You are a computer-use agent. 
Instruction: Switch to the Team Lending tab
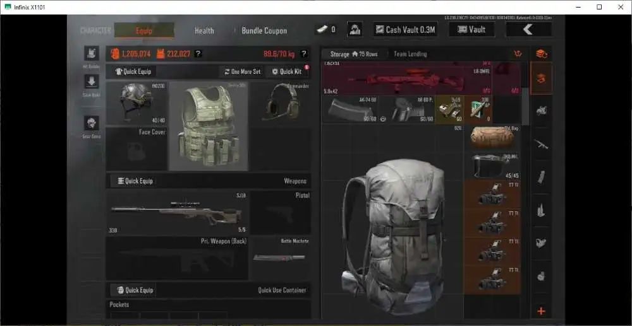(410, 54)
